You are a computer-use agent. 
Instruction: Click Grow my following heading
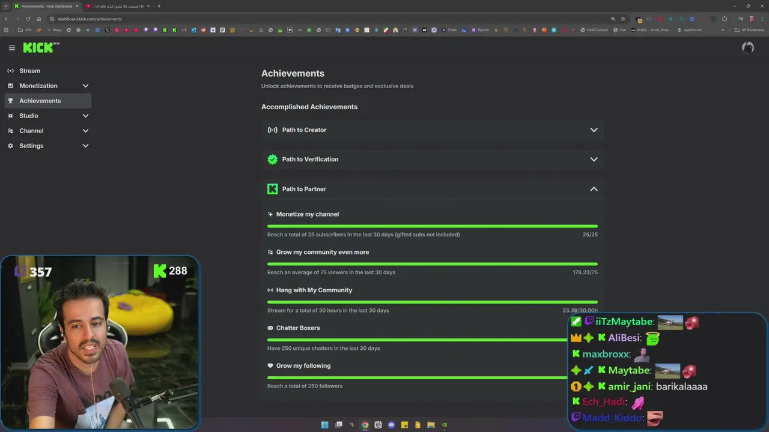(303, 366)
